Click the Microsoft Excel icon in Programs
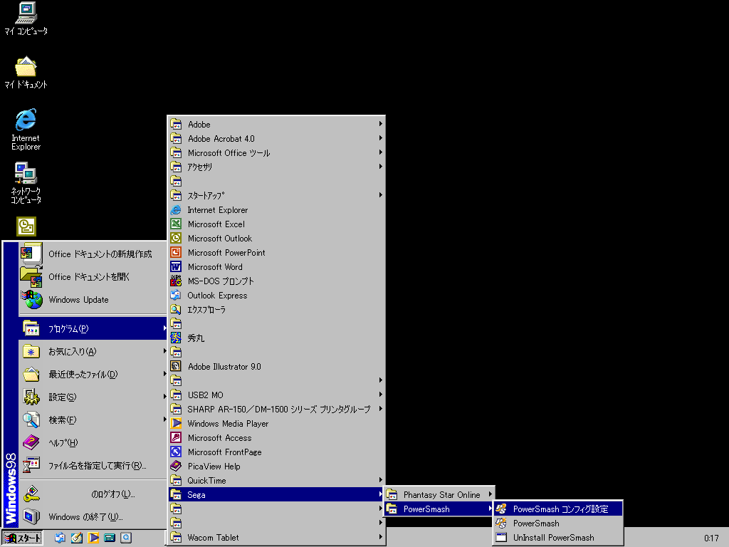Screen dimensions: 729x547 pos(176,224)
